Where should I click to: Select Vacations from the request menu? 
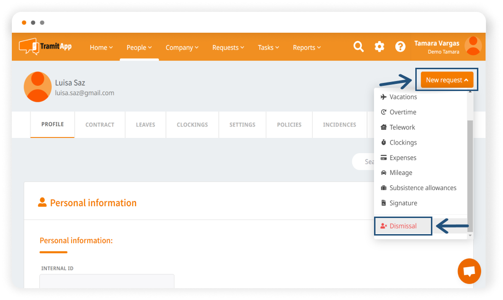click(403, 97)
